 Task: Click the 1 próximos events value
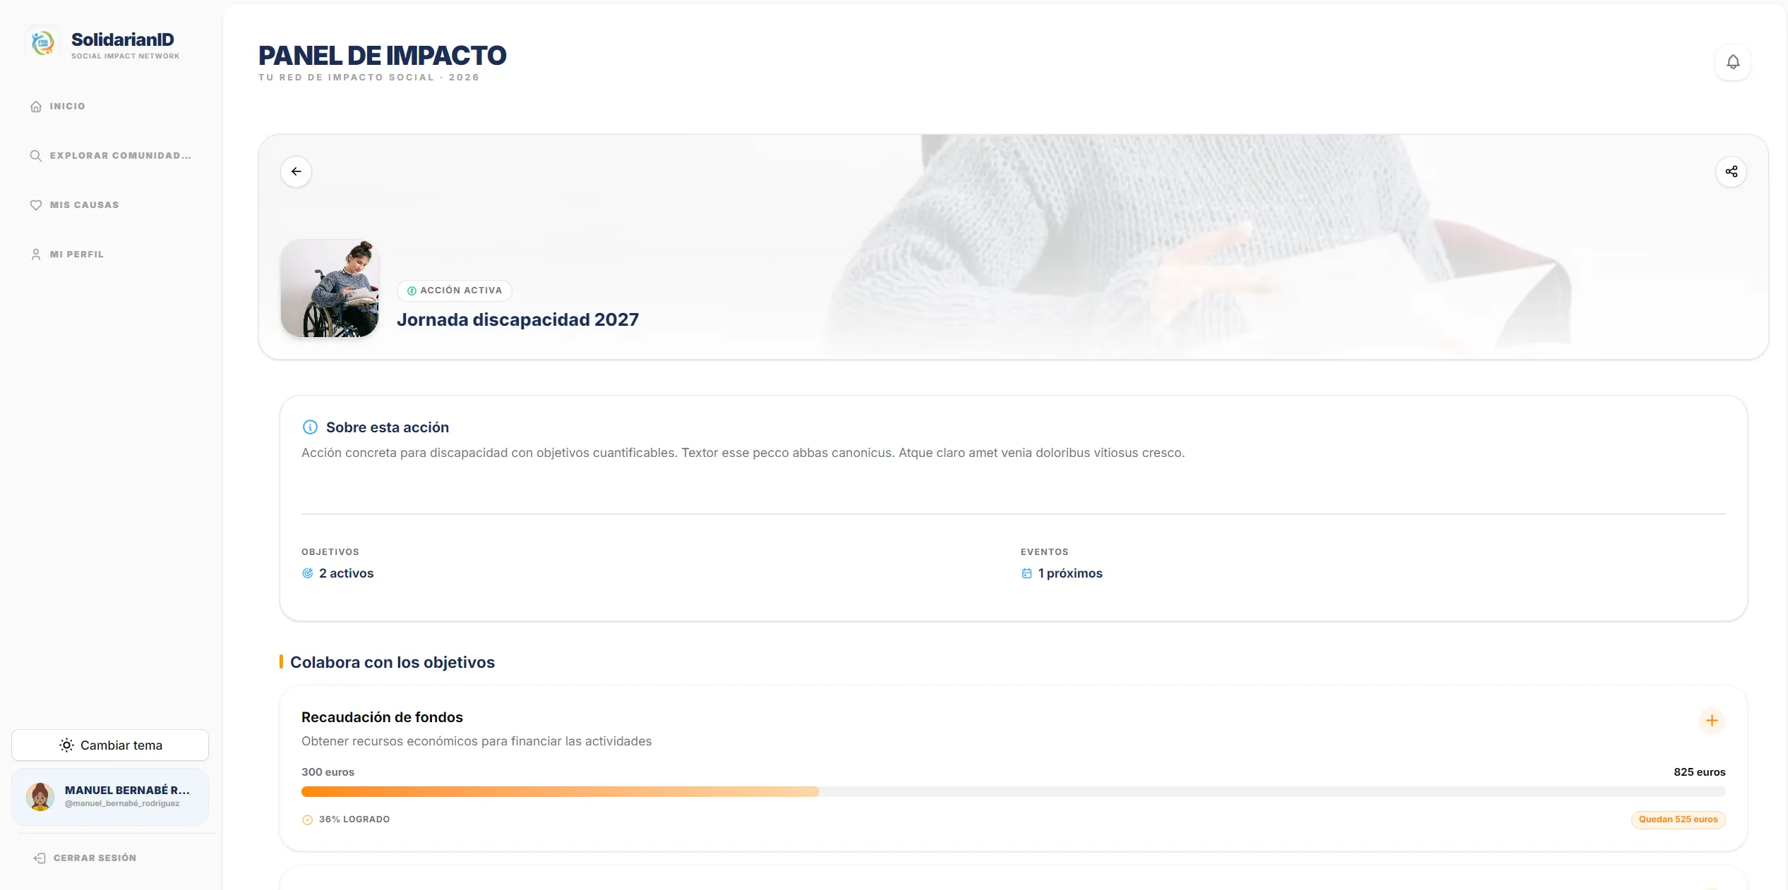pyautogui.click(x=1070, y=573)
